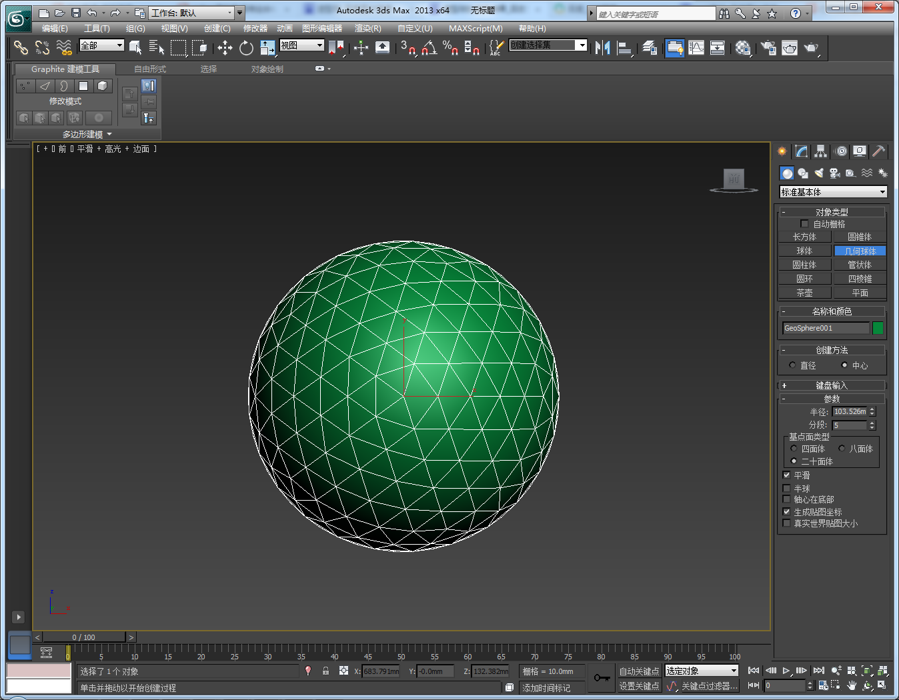Select the Move transform tool
This screenshot has height=700, width=899.
coord(225,47)
